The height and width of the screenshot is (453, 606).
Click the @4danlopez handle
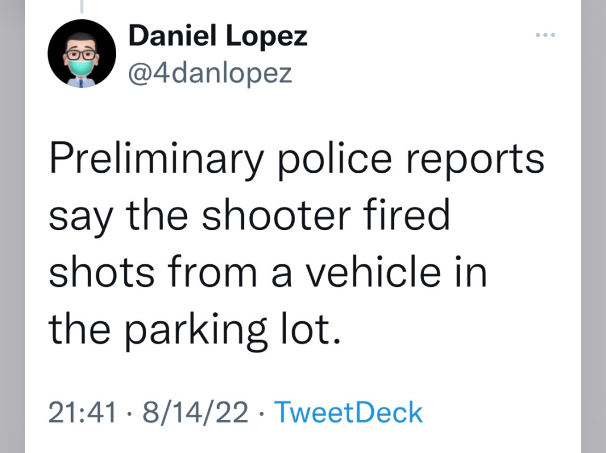pos(210,73)
